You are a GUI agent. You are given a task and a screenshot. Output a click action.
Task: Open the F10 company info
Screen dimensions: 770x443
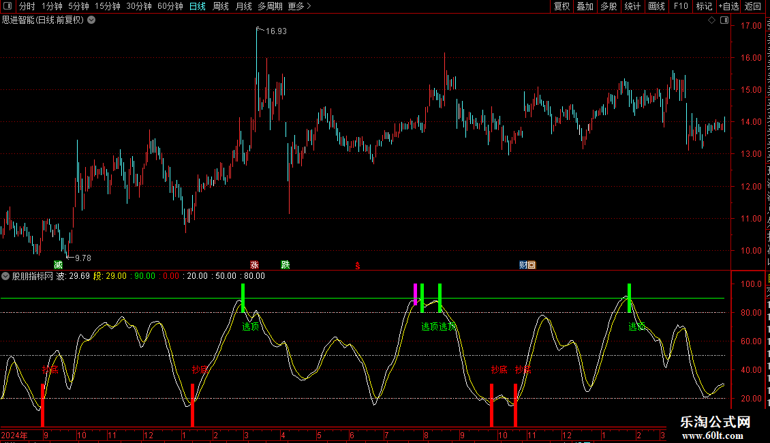tap(681, 6)
